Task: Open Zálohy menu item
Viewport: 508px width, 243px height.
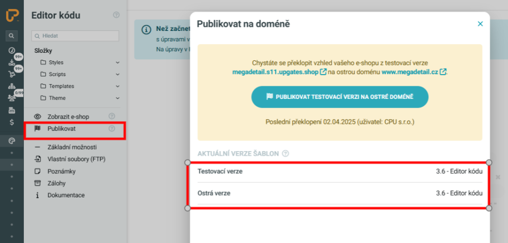Action: (x=56, y=184)
